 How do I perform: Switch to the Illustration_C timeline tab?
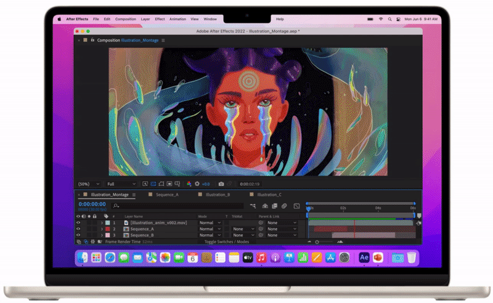click(269, 195)
